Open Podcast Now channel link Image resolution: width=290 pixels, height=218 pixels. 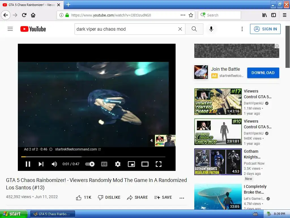(x=254, y=163)
